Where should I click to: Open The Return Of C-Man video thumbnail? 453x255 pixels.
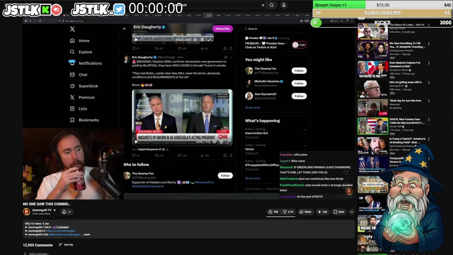pos(373,32)
